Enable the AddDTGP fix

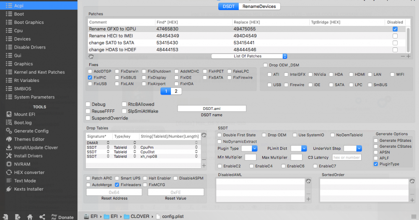[90, 72]
